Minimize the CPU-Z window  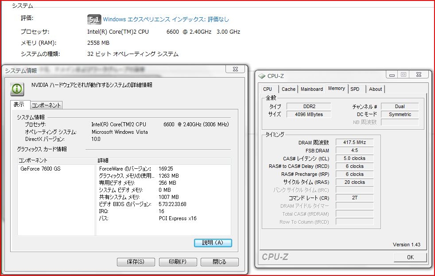coord(392,74)
